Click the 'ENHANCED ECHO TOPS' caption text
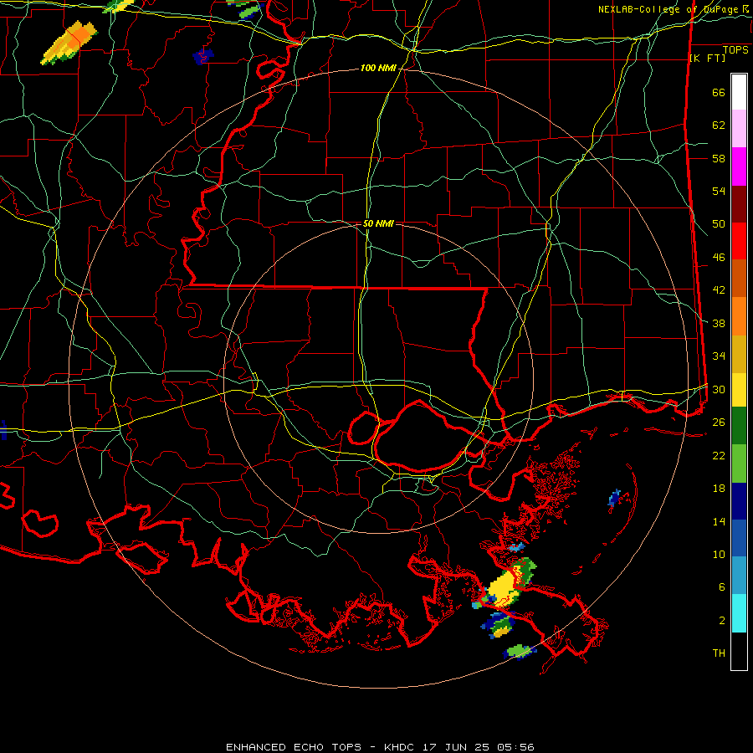This screenshot has height=753, width=753. point(294,747)
